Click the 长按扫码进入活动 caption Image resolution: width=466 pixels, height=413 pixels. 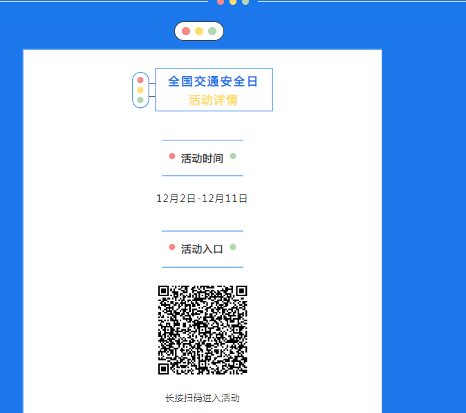(202, 398)
